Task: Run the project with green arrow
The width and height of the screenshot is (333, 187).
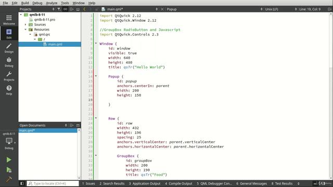Action: (x=9, y=159)
